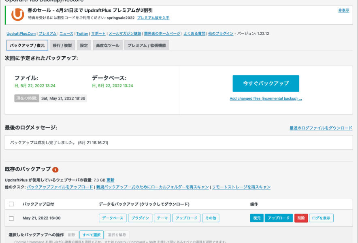Click the blue アップロード action button
Image resolution: width=358 pixels, height=243 pixels.
(x=279, y=218)
